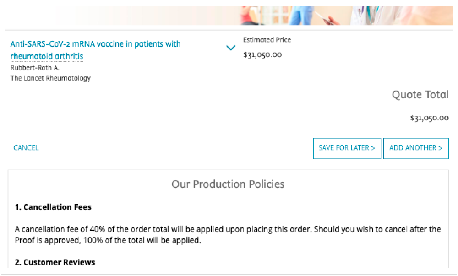
Task: Expand the article details chevron
Action: [230, 48]
